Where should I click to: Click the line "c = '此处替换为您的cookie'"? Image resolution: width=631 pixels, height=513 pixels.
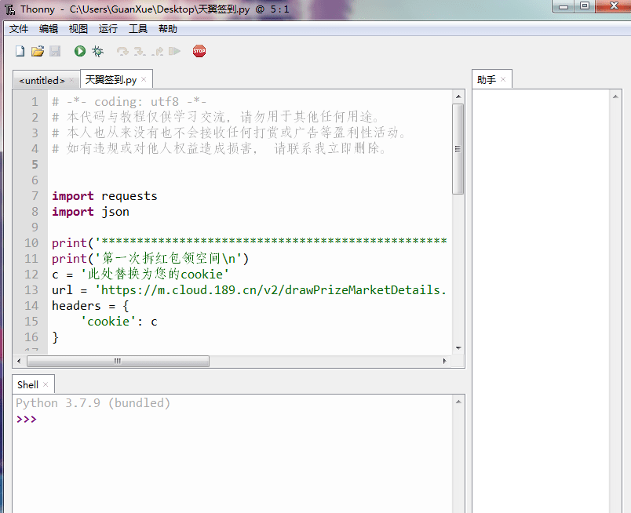[x=140, y=275]
